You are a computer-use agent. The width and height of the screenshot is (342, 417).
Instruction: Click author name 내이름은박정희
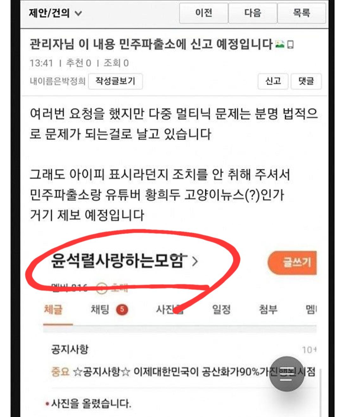click(x=58, y=81)
